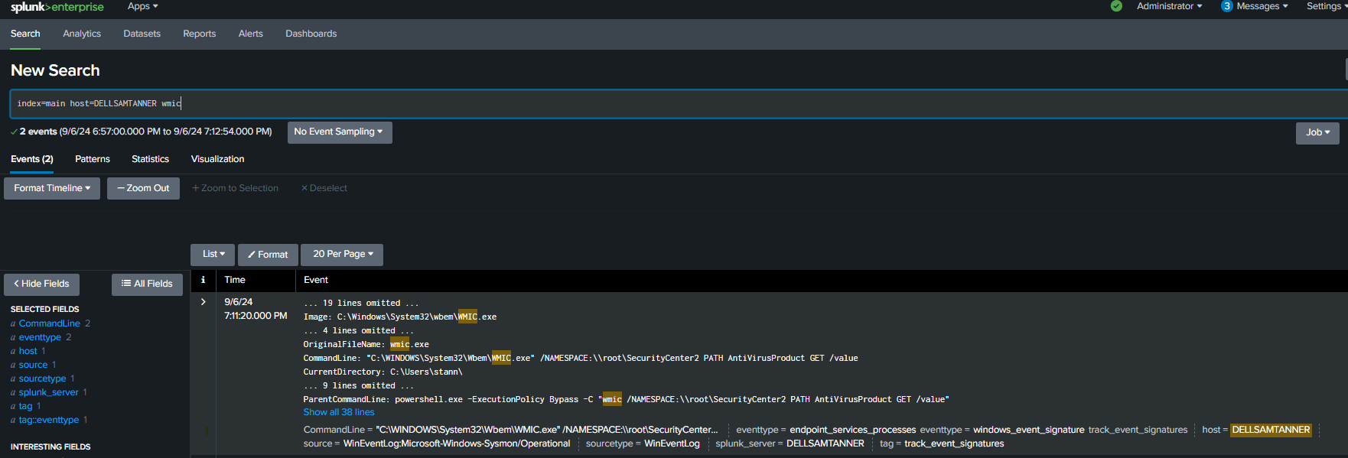Click the Splunk enterprise logo
The height and width of the screenshot is (458, 1348).
pyautogui.click(x=57, y=7)
